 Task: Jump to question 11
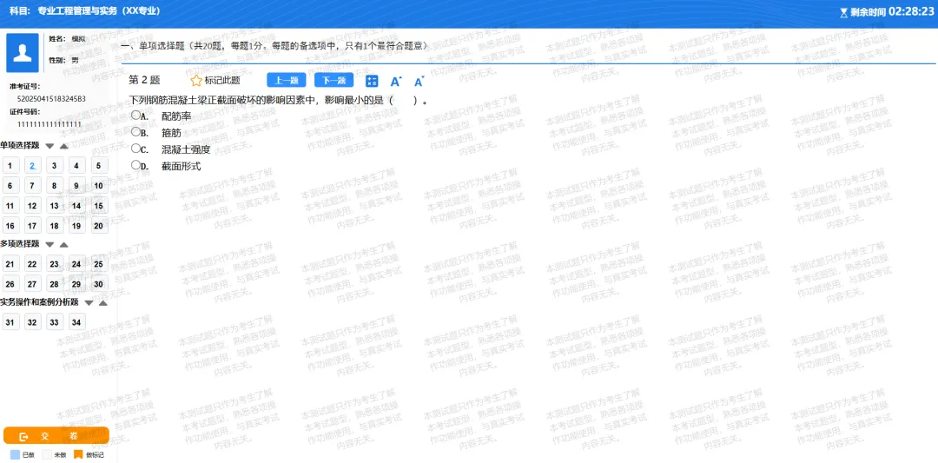(10, 207)
